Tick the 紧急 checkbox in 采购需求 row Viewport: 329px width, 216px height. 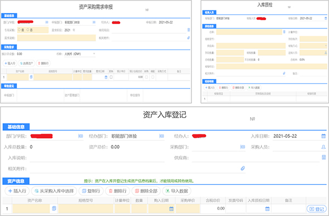pos(111,77)
